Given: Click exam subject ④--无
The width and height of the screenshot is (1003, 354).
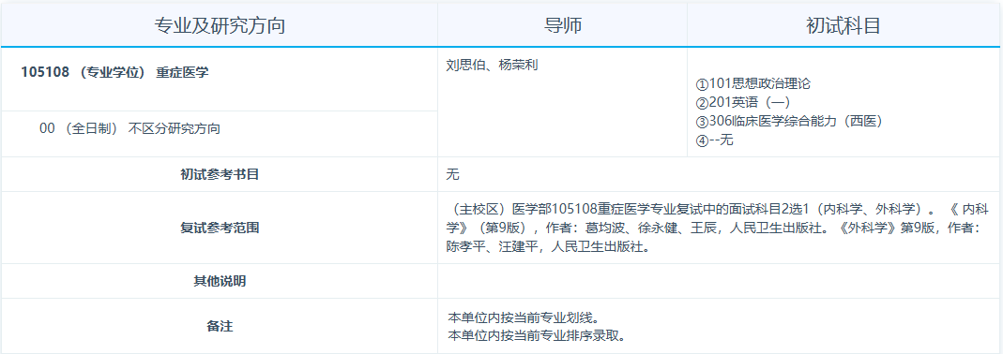Looking at the screenshot, I should [x=715, y=140].
